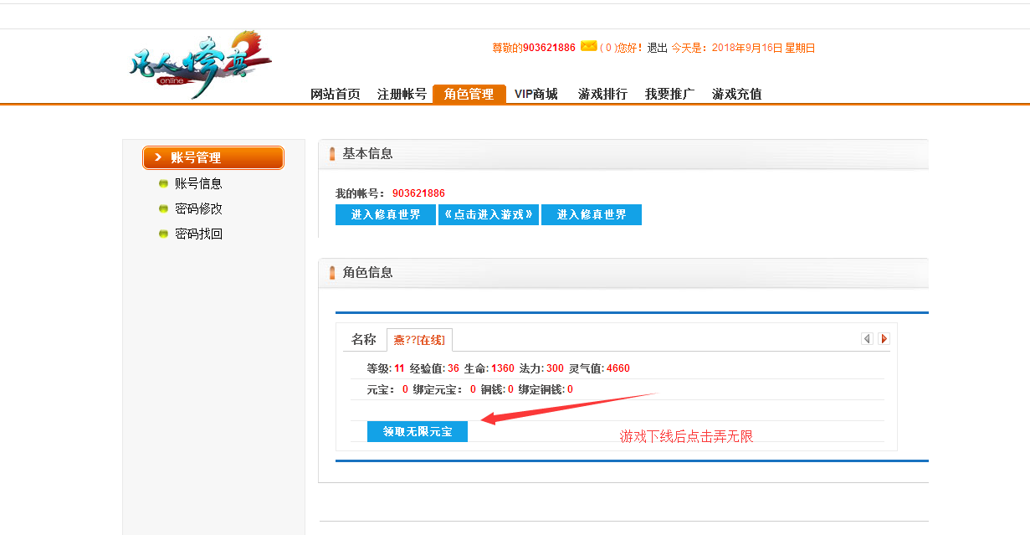Open 密码修改 in sidebar

coord(198,208)
